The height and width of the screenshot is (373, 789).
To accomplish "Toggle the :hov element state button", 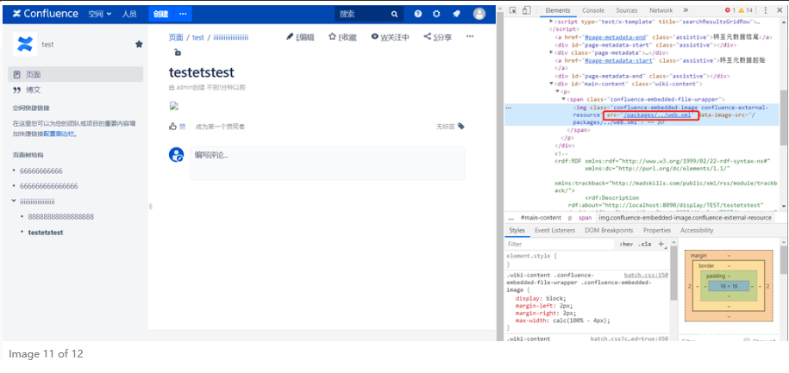I will [x=626, y=244].
